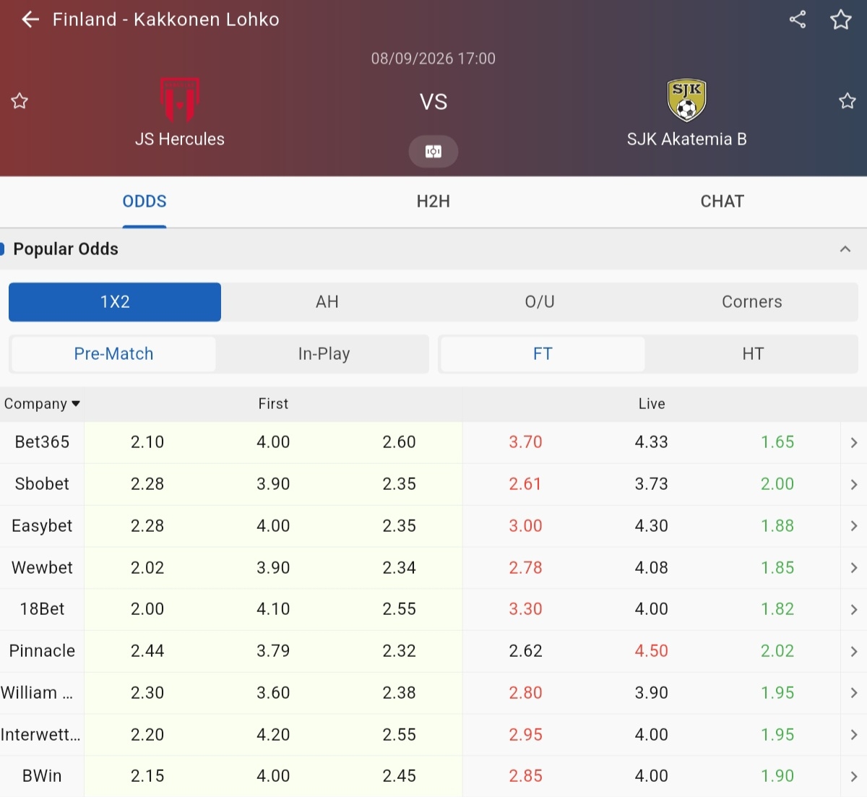The height and width of the screenshot is (797, 867).
Task: Tap the SJK Akatemia B crest
Action: pos(686,100)
